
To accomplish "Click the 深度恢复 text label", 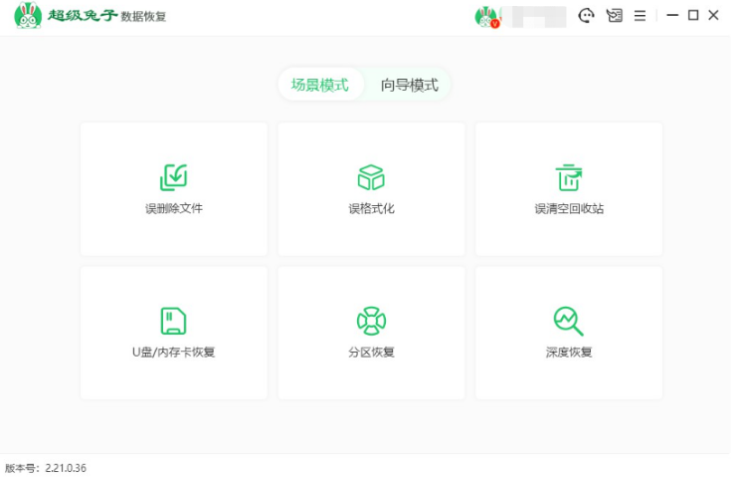I will coord(568,353).
